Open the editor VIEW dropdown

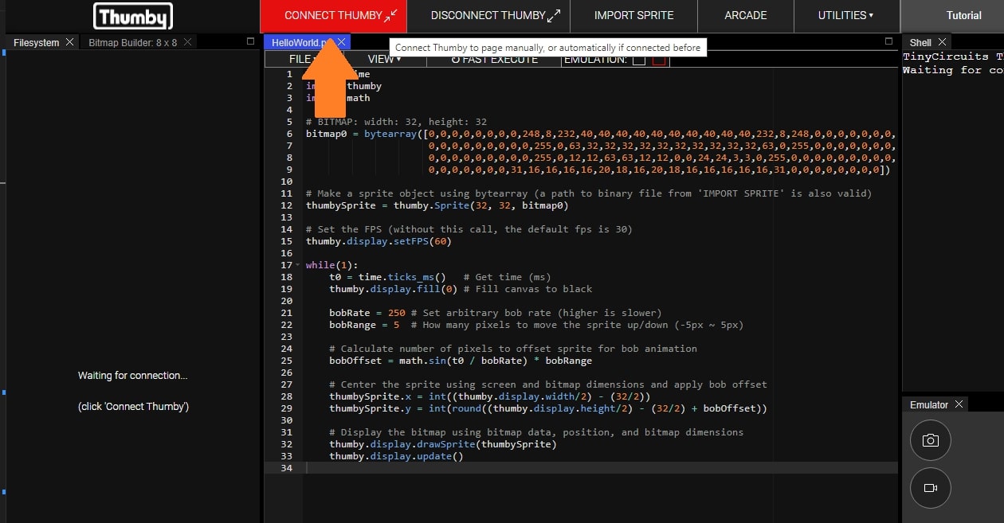[384, 59]
